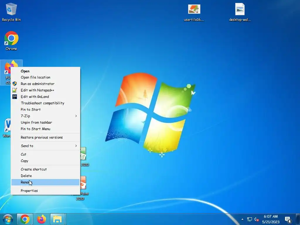300x225 pixels.
Task: Select Pin to Start Menu
Action: point(45,129)
